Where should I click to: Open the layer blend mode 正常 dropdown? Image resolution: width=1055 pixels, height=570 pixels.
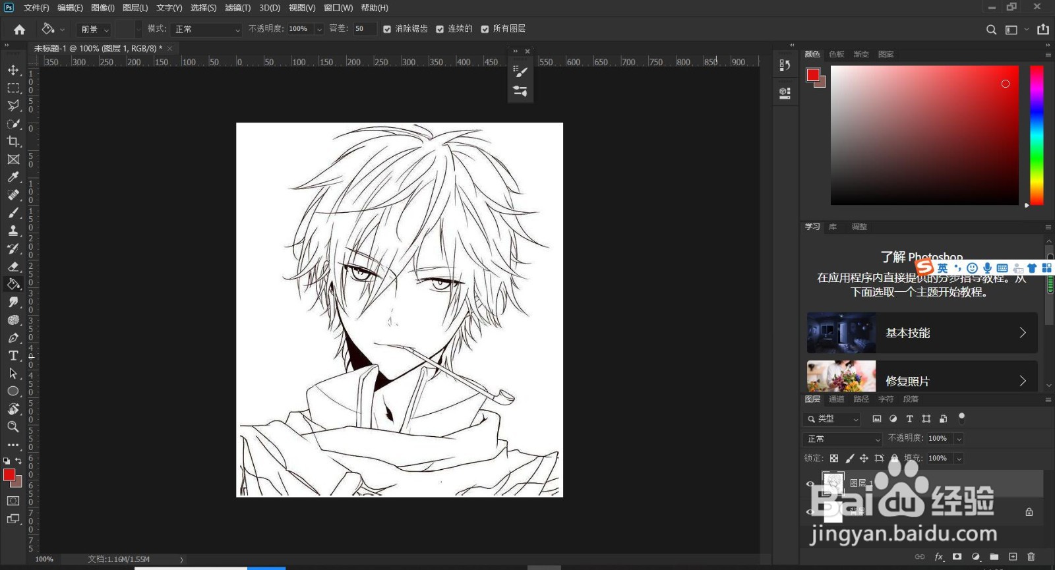click(x=843, y=439)
